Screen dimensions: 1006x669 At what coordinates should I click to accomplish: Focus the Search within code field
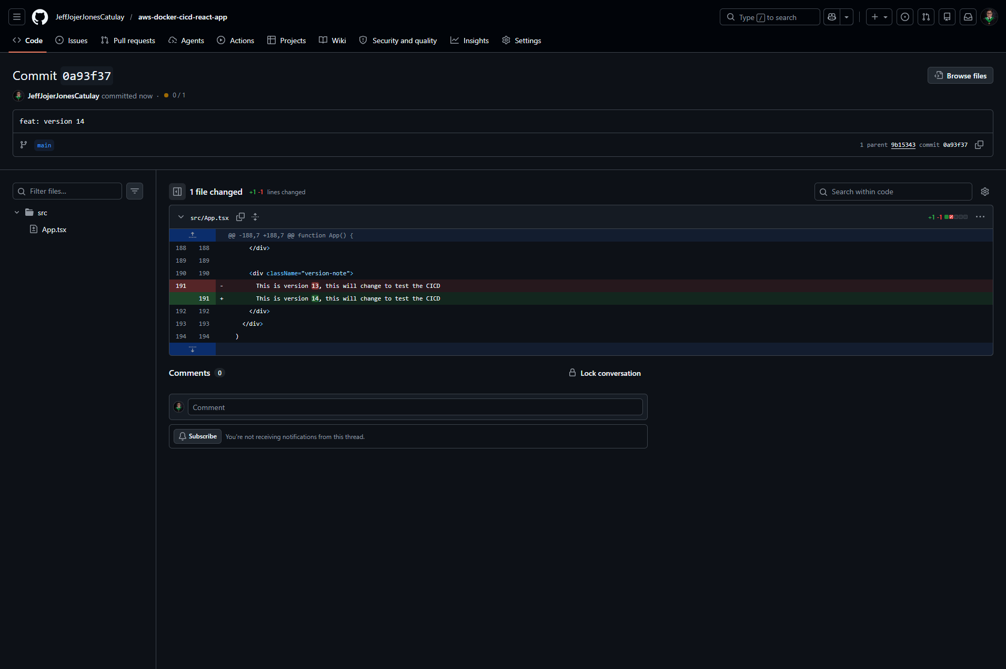click(893, 192)
